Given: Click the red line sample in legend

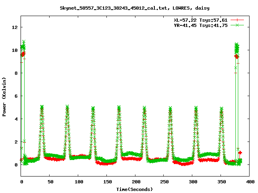Looking at the screenshot, I should pyautogui.click(x=237, y=20).
